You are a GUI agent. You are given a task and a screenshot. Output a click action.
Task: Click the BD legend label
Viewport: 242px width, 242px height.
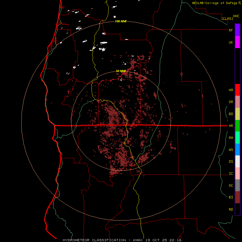click(x=231, y=114)
